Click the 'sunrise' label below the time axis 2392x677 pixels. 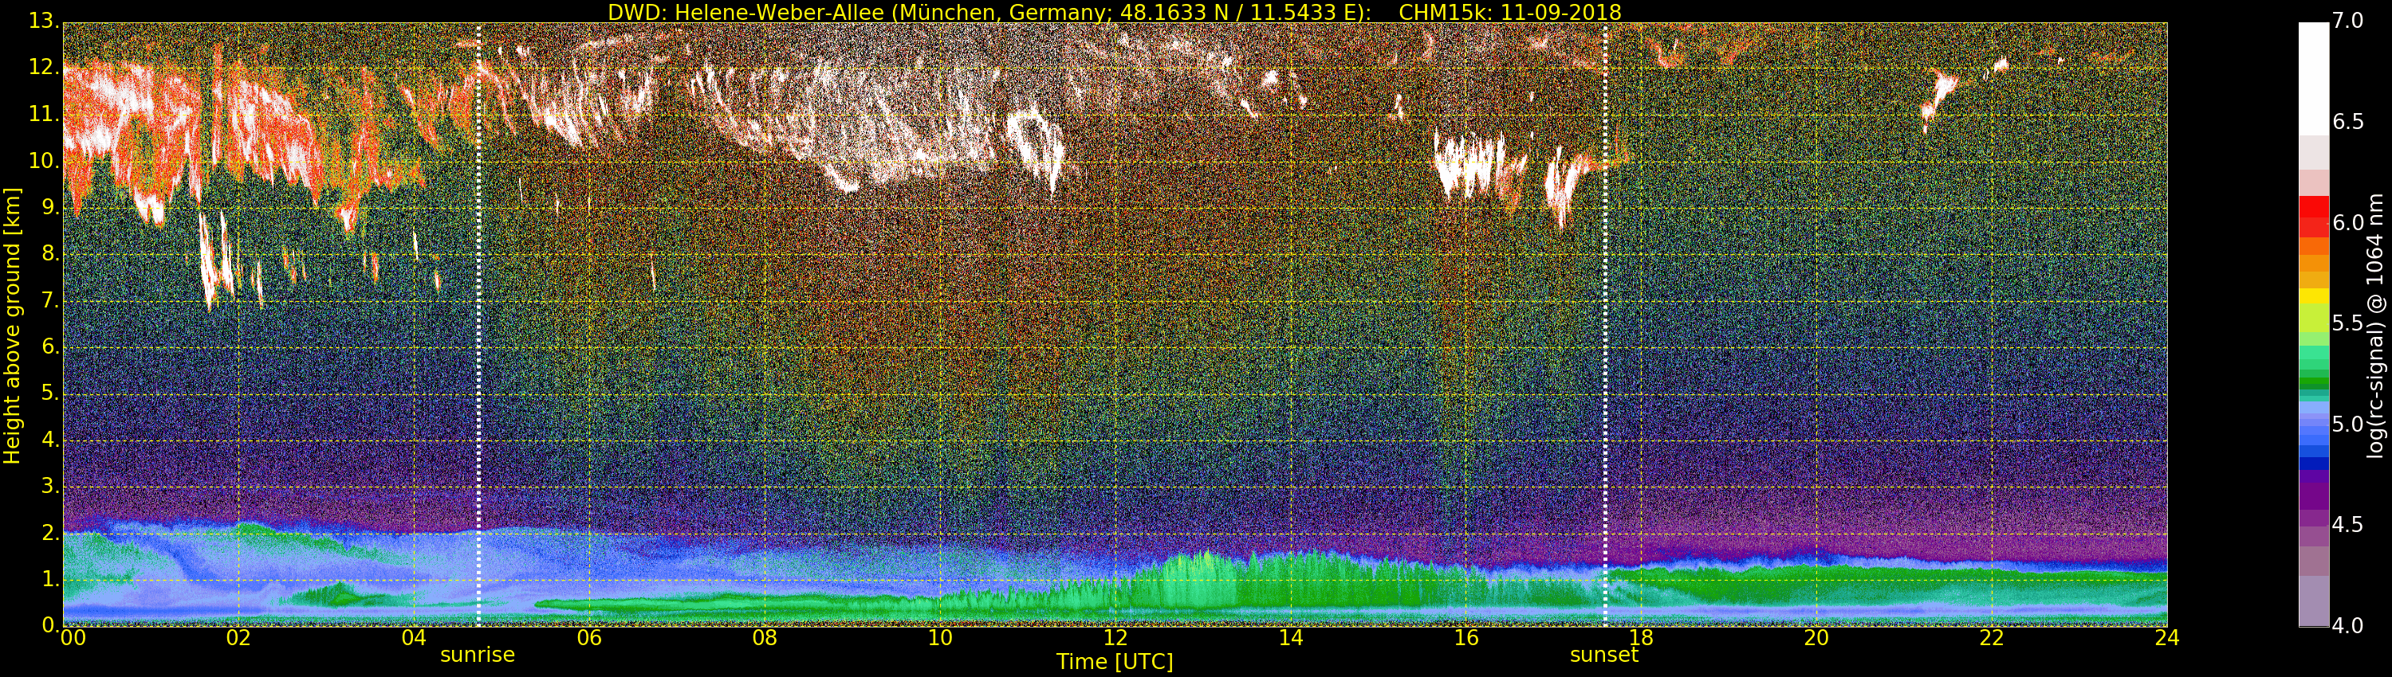pos(478,655)
